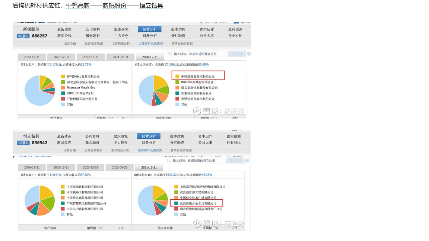Click the 恒立钻具 top-5 suppliers pie chart
Screen dimensions: 429x241
153,200
